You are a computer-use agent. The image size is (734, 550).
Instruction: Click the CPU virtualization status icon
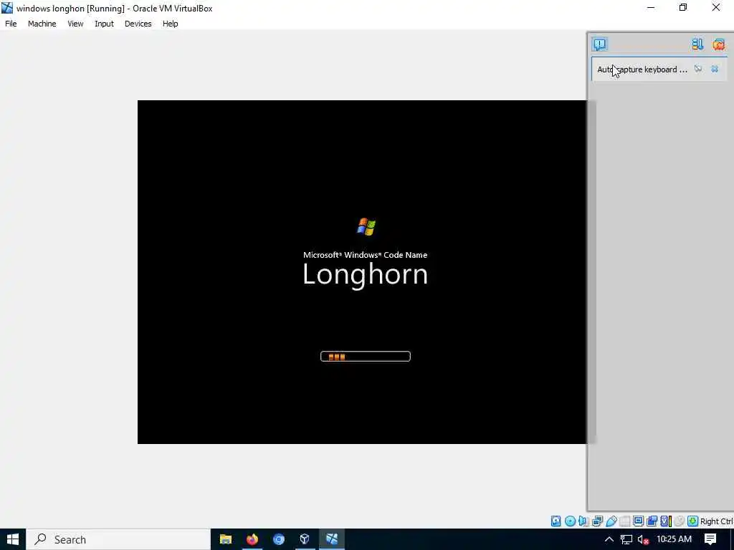click(666, 521)
